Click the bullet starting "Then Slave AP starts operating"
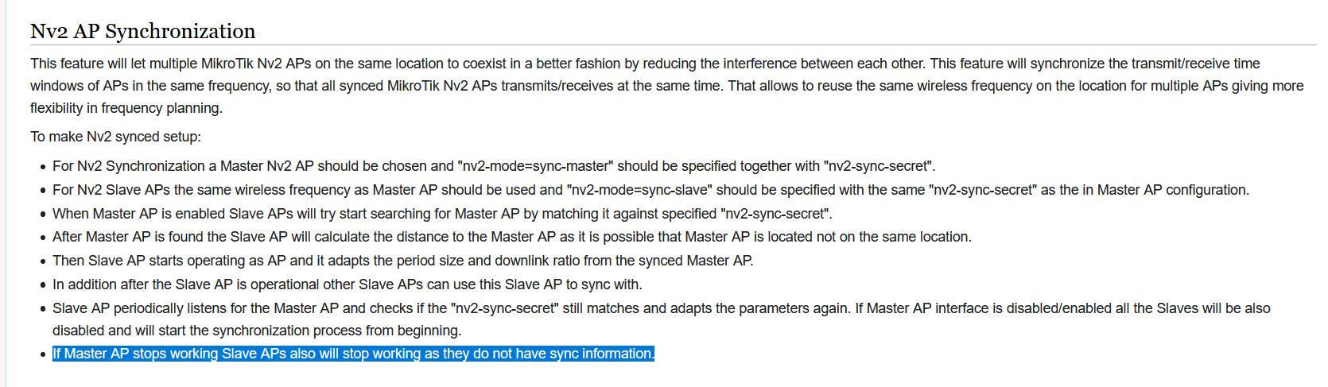Viewport: 1328px width, 387px height. [402, 261]
